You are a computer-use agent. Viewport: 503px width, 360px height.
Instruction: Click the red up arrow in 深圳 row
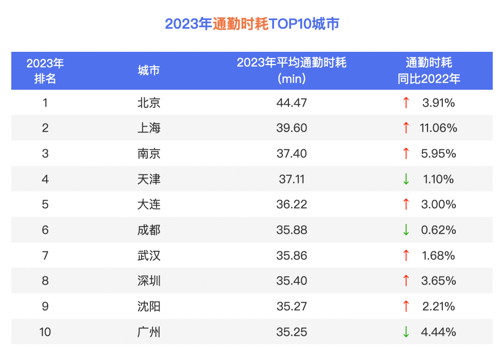click(x=406, y=281)
